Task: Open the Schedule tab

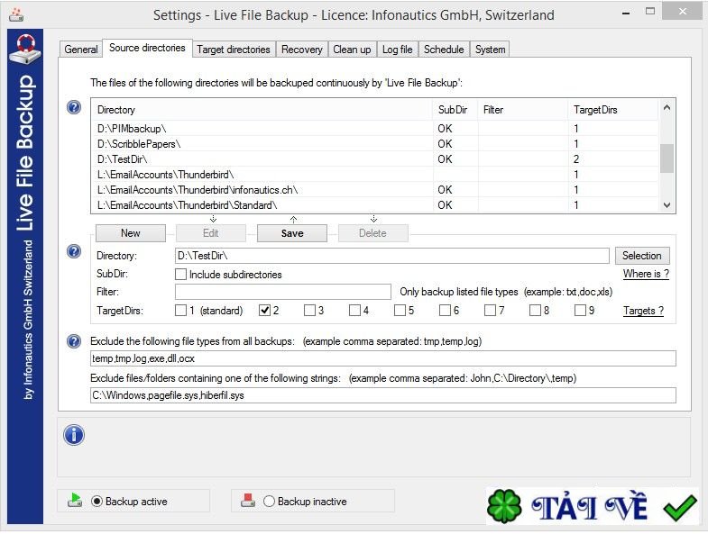Action: (x=444, y=50)
